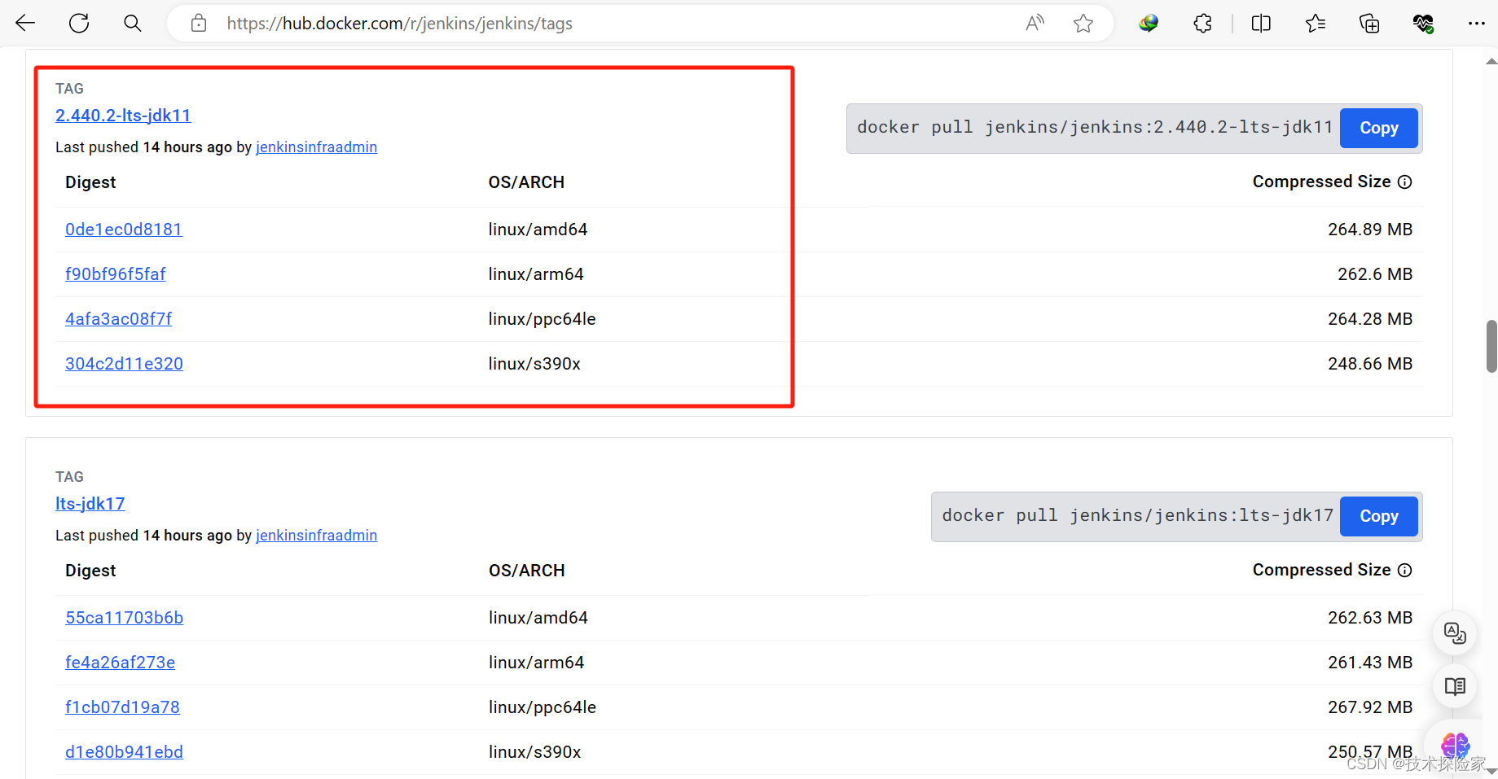The width and height of the screenshot is (1498, 779).
Task: Open digest f1cb07d19a78
Action: (x=122, y=707)
